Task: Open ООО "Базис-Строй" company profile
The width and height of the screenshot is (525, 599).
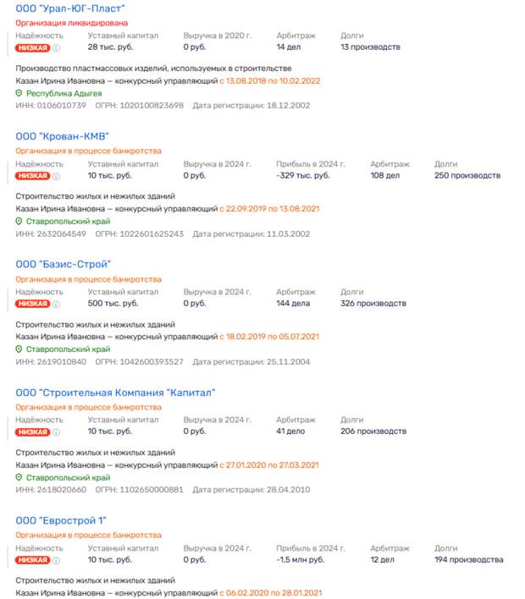Action: 64,264
